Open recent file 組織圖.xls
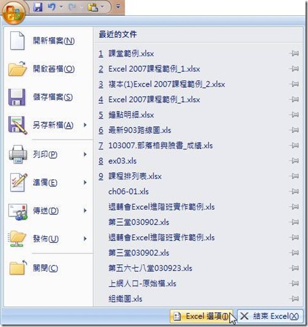Screen dimensions: 308x327 (125, 299)
